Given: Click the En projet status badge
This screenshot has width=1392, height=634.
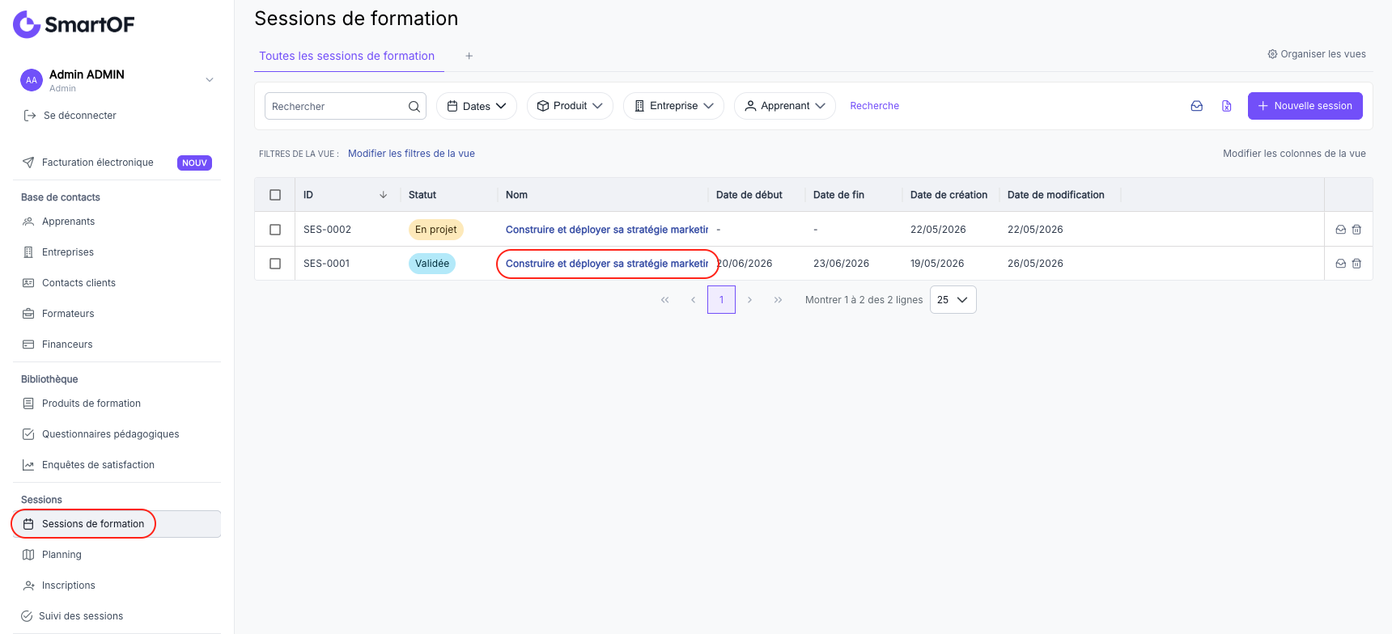Looking at the screenshot, I should 435,230.
